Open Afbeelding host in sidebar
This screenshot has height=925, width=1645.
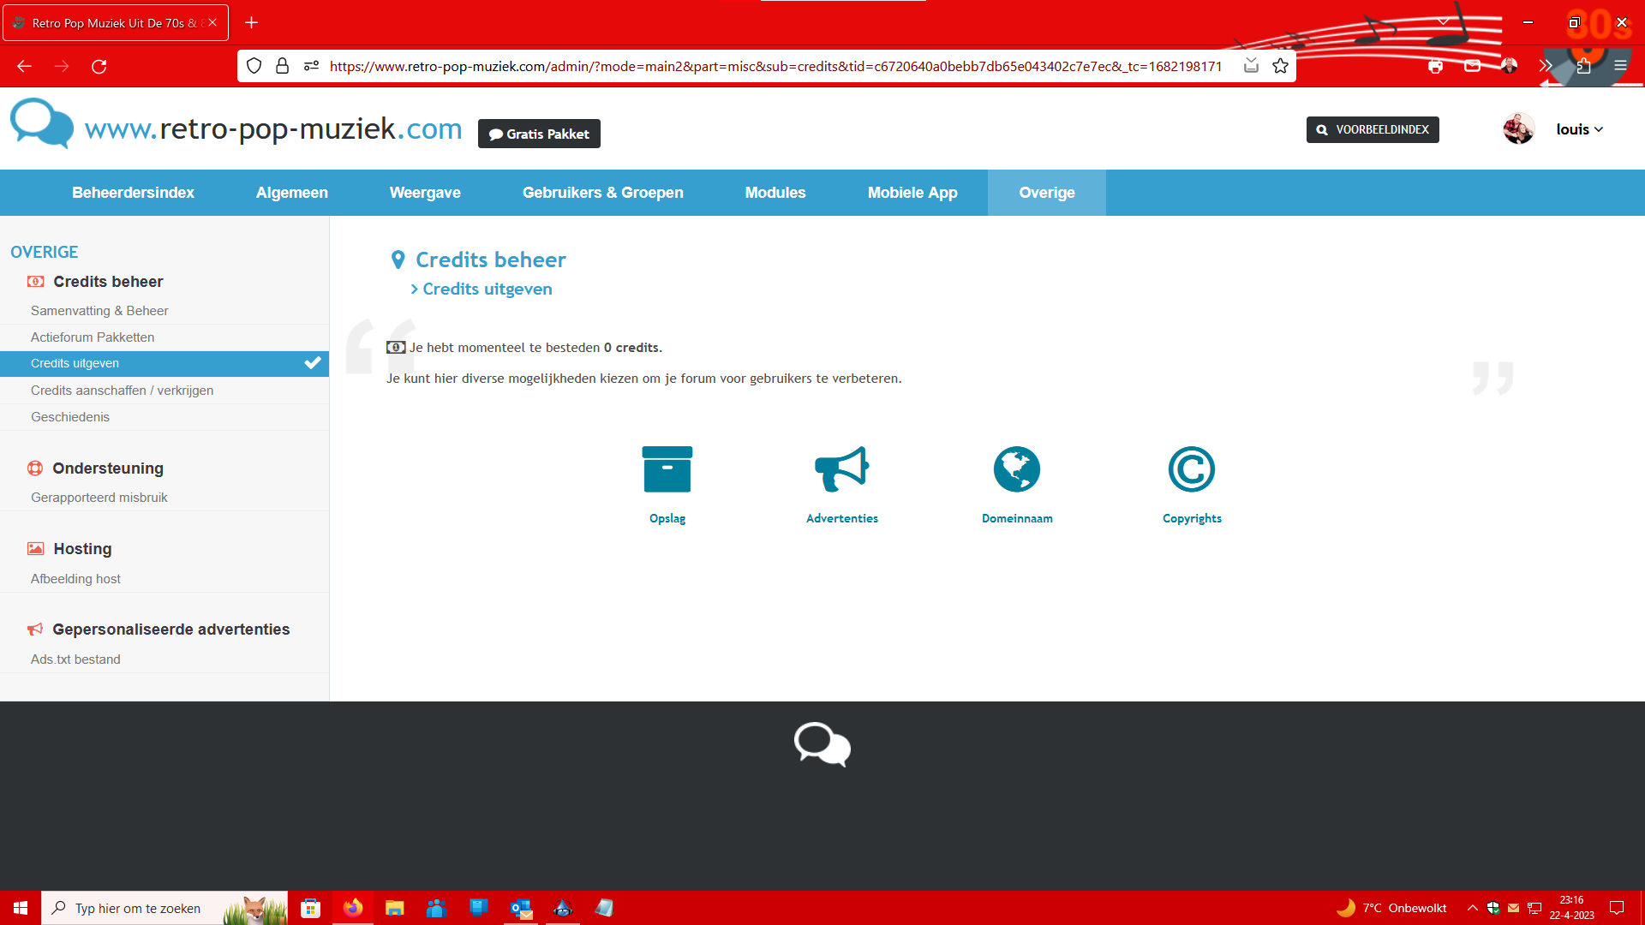164,579
